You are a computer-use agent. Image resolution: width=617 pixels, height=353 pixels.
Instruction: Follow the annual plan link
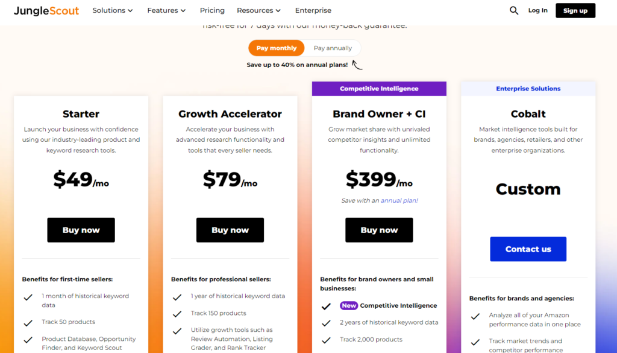point(399,200)
